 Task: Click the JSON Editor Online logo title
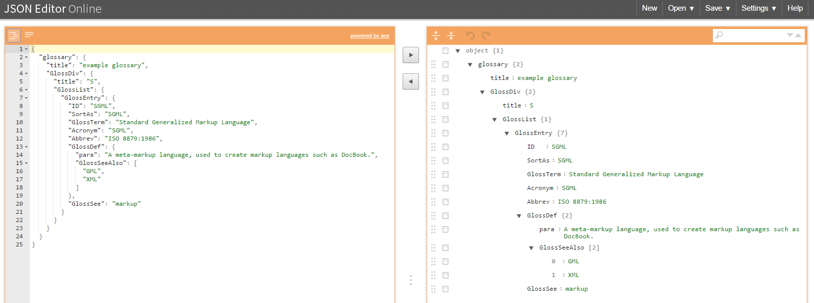(x=53, y=9)
